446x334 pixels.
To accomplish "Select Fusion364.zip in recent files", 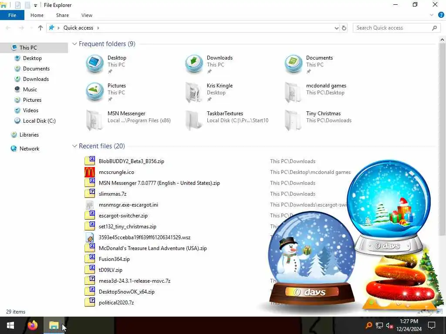I will point(114,259).
